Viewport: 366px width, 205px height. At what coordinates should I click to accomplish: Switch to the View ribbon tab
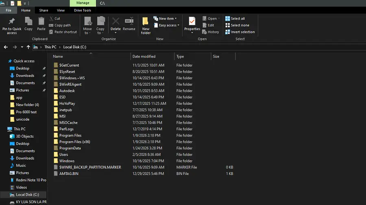point(61,10)
